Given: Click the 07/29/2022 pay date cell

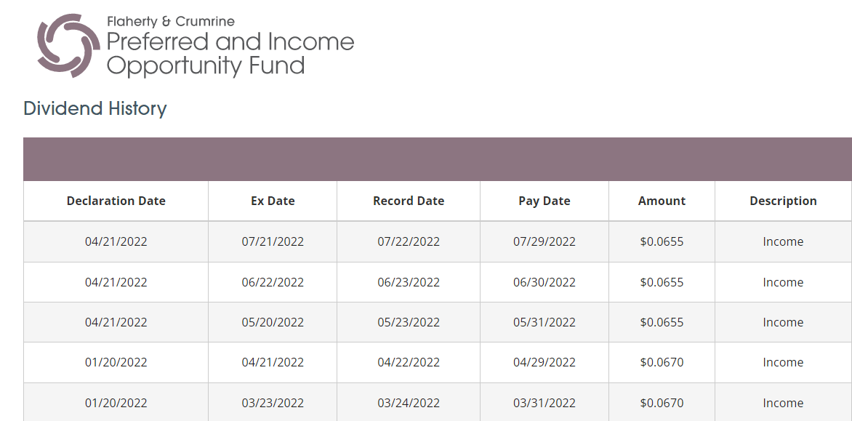Looking at the screenshot, I should [x=544, y=242].
